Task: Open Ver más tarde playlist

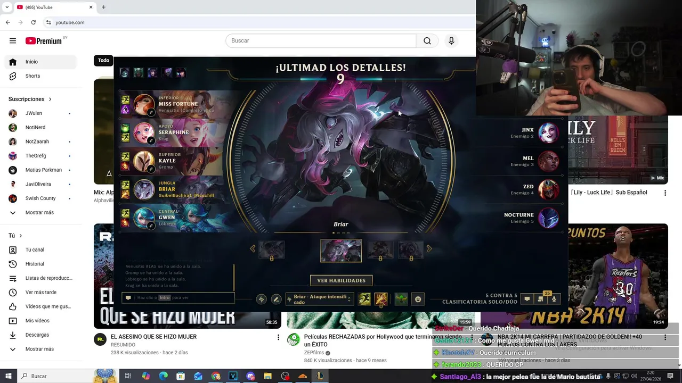Action: (41, 293)
